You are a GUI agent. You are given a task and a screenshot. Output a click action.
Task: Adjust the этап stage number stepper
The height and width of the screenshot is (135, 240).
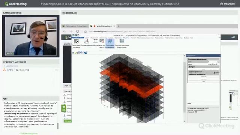pos(218,61)
